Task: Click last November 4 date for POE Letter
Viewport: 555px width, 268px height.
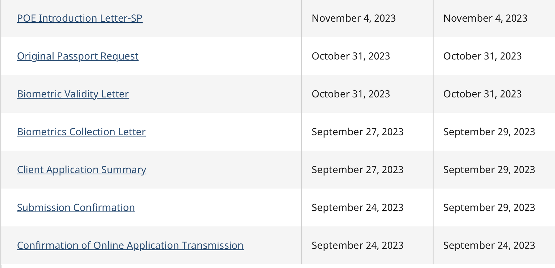Action: point(485,18)
